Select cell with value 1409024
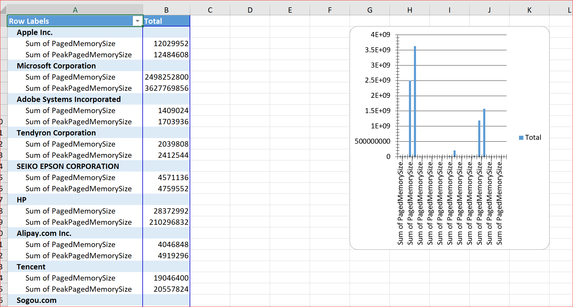Viewport: 573px width, 307px height. (166, 110)
